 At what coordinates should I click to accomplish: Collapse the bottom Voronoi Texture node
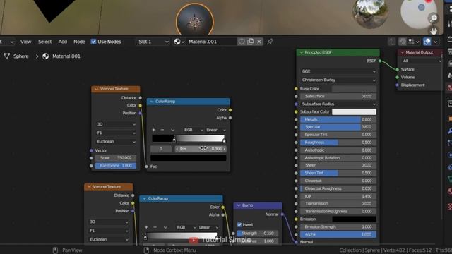coord(89,187)
